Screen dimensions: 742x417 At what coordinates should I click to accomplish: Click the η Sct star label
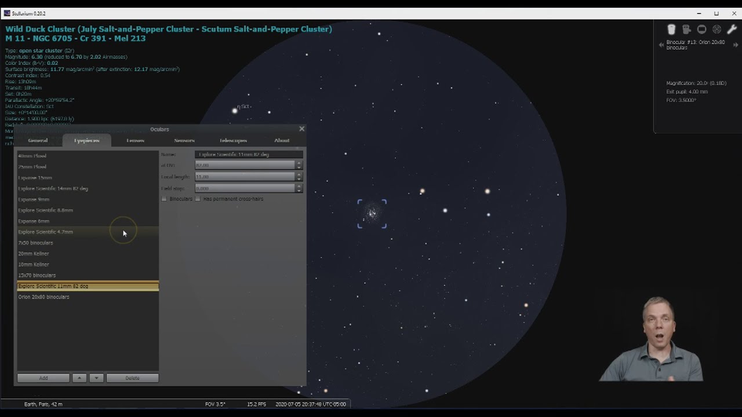[243, 107]
